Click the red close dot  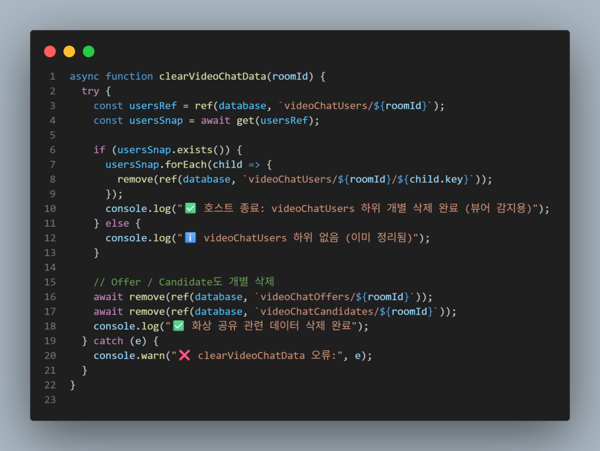(50, 52)
